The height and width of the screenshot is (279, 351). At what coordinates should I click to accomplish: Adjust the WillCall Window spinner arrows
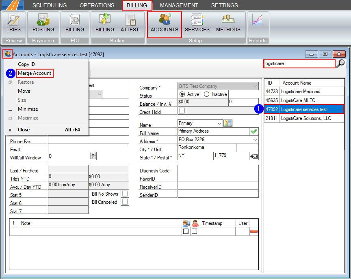pos(93,156)
